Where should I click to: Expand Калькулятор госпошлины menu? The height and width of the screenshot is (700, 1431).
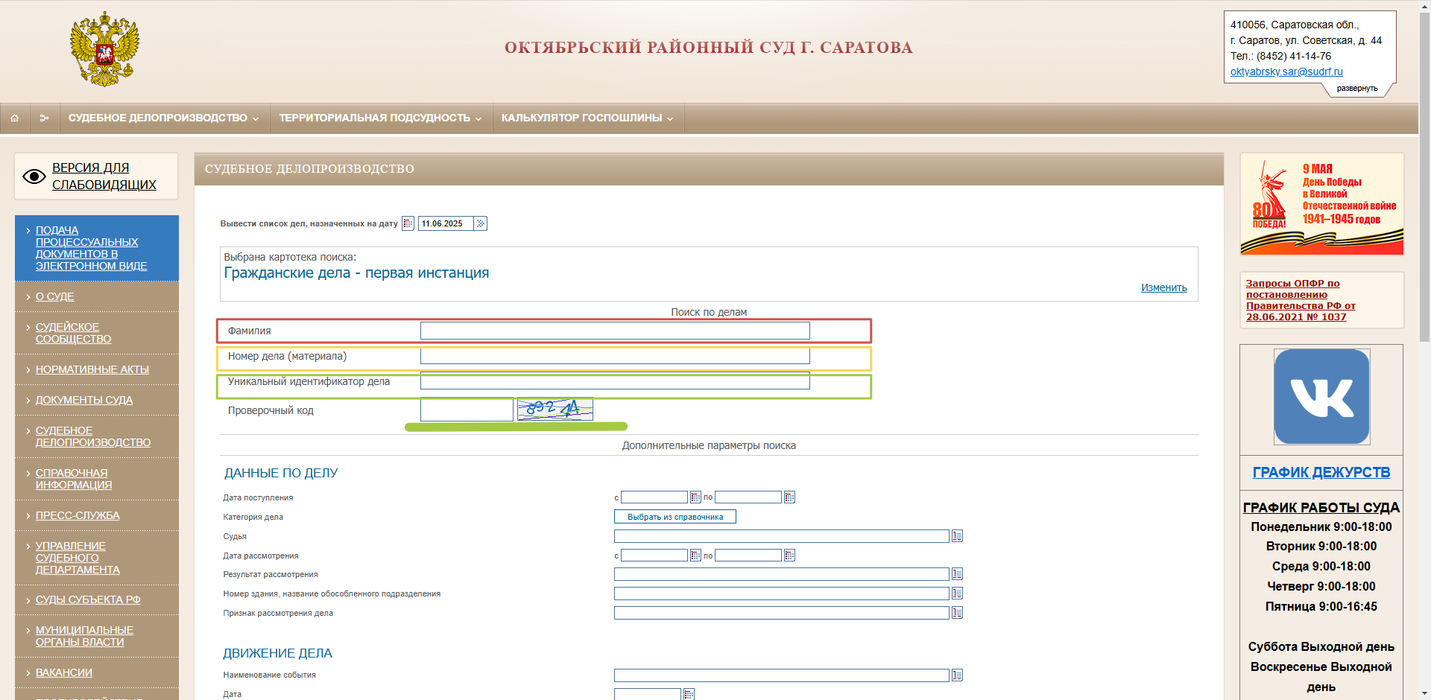tap(587, 118)
